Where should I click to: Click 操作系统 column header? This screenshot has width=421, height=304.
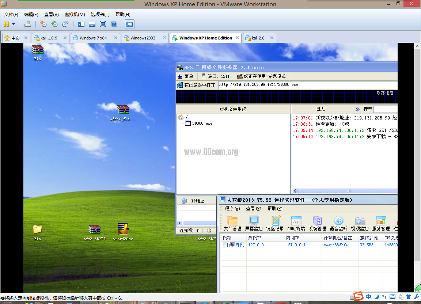point(370,237)
